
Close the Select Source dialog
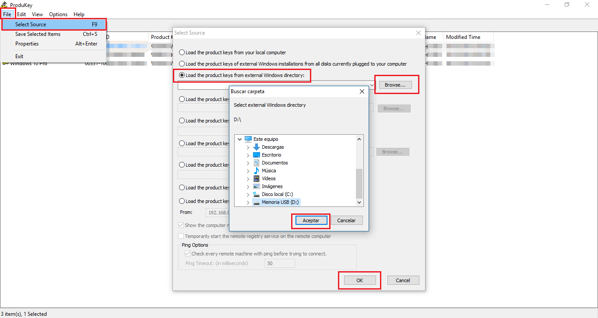pos(419,33)
